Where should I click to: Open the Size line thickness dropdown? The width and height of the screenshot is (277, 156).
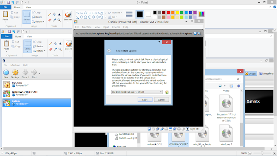(x=129, y=14)
